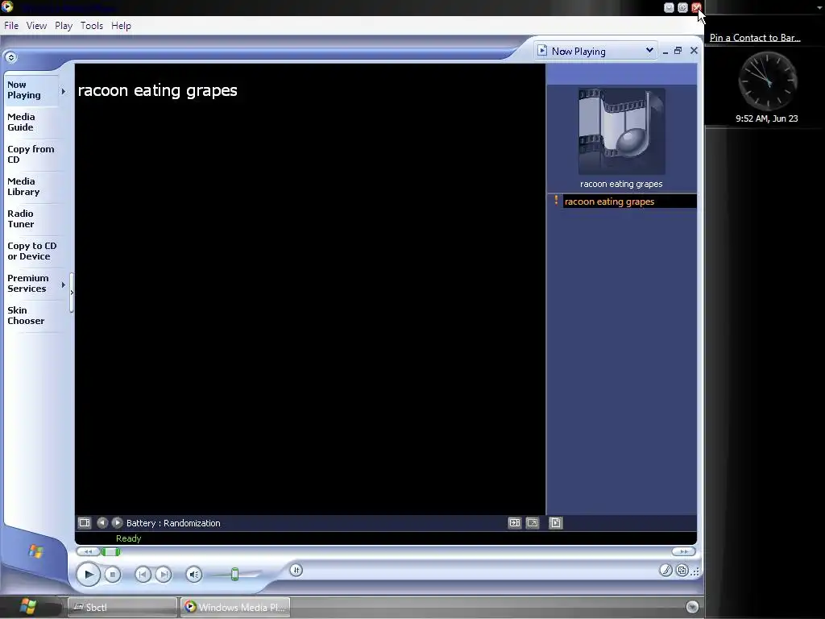The width and height of the screenshot is (825, 619).
Task: Open Media Guide in the sidebar
Action: point(32,123)
